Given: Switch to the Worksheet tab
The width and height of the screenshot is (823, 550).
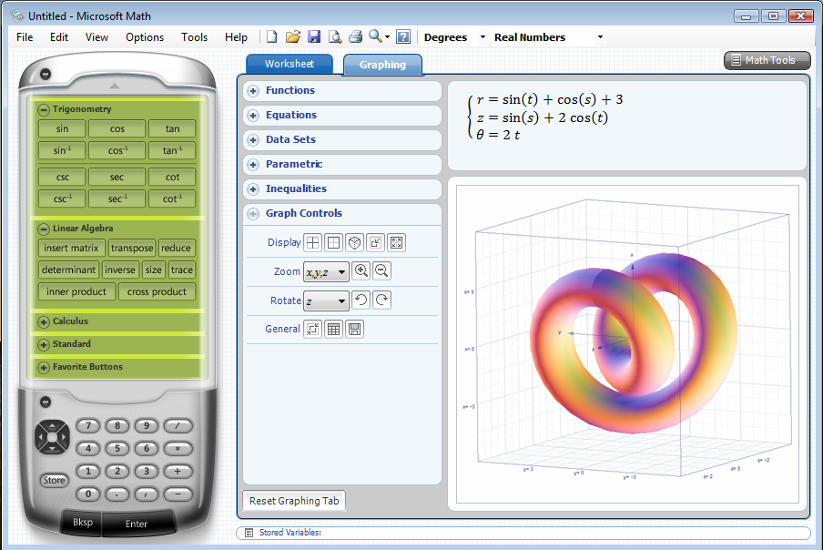Looking at the screenshot, I should pos(290,64).
